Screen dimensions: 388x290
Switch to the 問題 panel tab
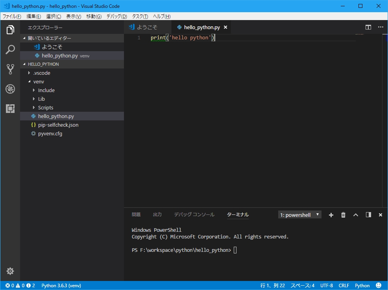tap(136, 214)
